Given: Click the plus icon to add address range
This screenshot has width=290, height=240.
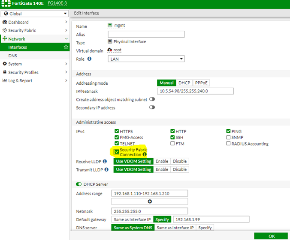Looking at the screenshot, I should tap(149, 201).
